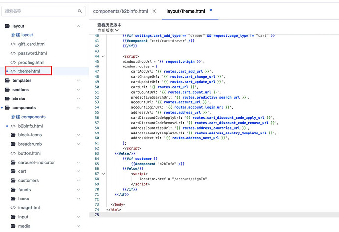Expand the sections folder chevron
339x232 pixels.
point(78,90)
